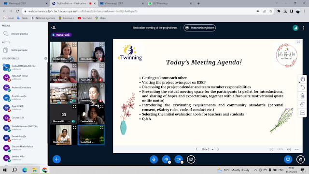Open Maria Panã webcam name dropdown

[87, 142]
